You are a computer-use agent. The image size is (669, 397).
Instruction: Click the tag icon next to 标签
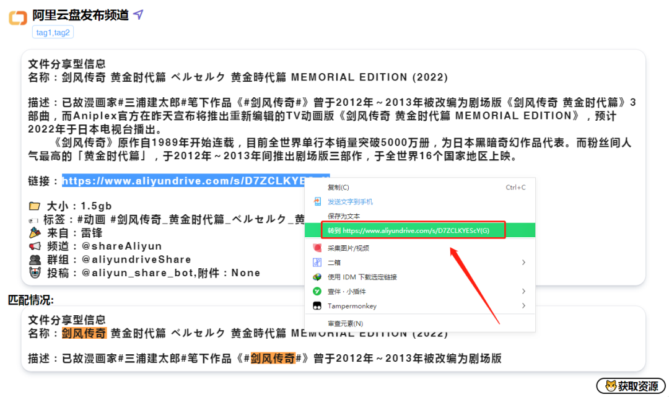[33, 220]
